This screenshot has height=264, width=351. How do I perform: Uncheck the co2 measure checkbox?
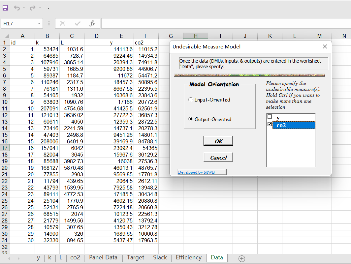tap(270, 125)
